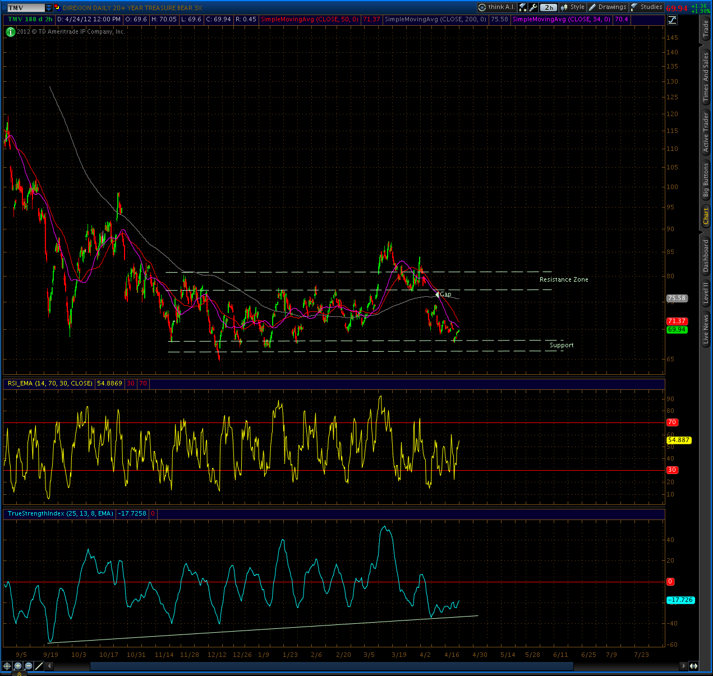Switch to the Trade side tab
This screenshot has width=713, height=676.
pos(706,29)
